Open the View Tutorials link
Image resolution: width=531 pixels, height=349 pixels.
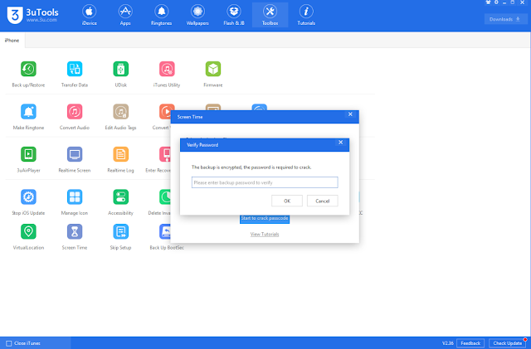[265, 235]
